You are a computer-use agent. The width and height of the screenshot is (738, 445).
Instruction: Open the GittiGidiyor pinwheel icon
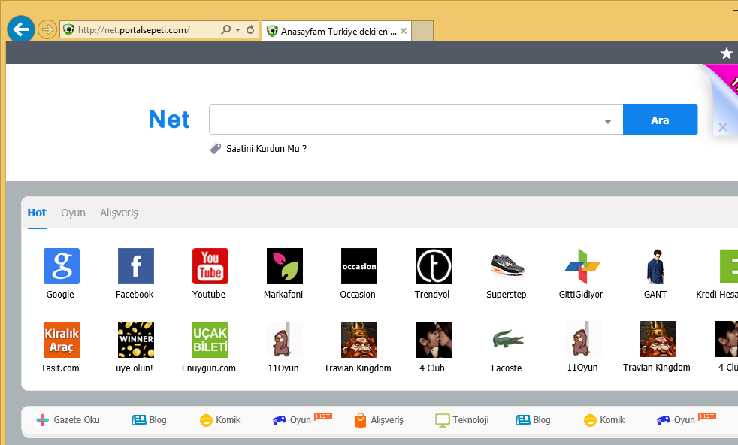click(582, 266)
